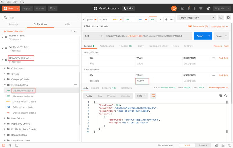Collapse the Recommendations collection
Viewport: 233px width, 148px height.
click(2, 60)
